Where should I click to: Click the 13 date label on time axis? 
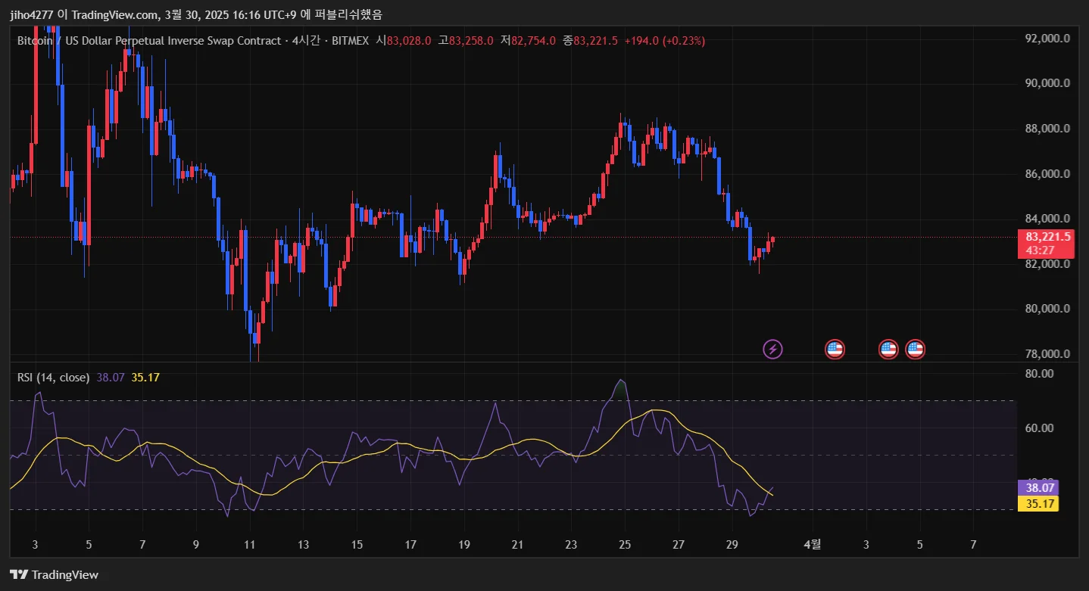304,544
